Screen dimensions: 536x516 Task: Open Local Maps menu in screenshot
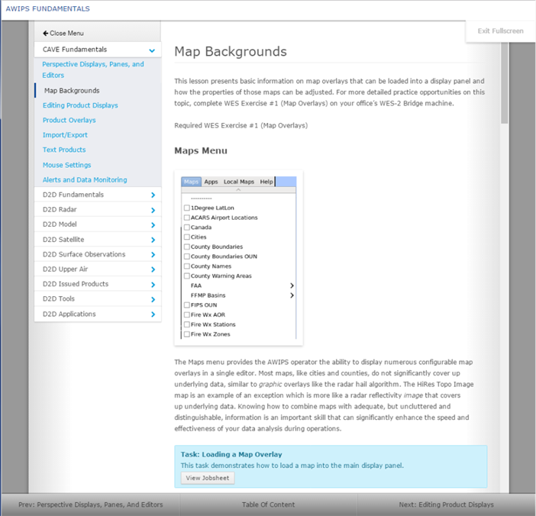tap(238, 182)
